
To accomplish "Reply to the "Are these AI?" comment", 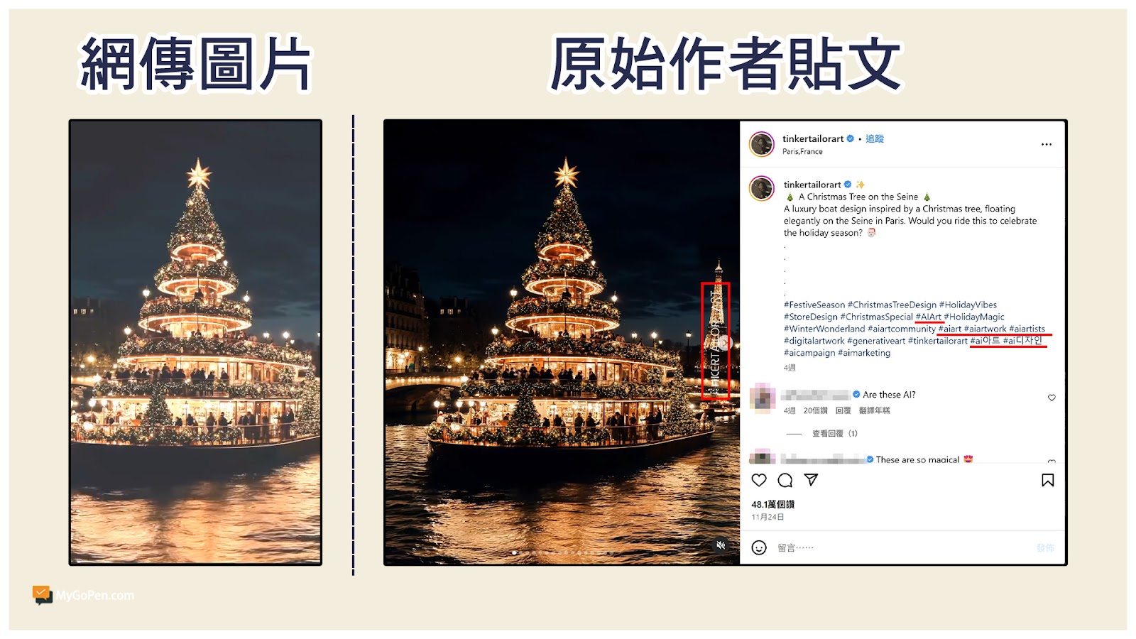I will (843, 410).
